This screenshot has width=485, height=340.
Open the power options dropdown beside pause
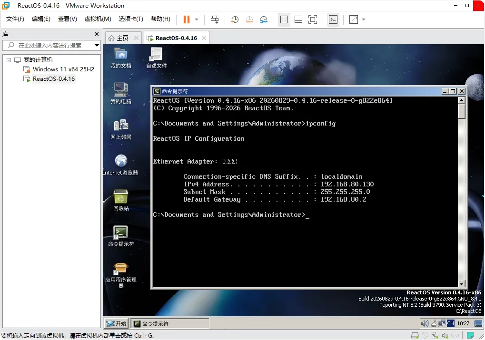tap(197, 19)
